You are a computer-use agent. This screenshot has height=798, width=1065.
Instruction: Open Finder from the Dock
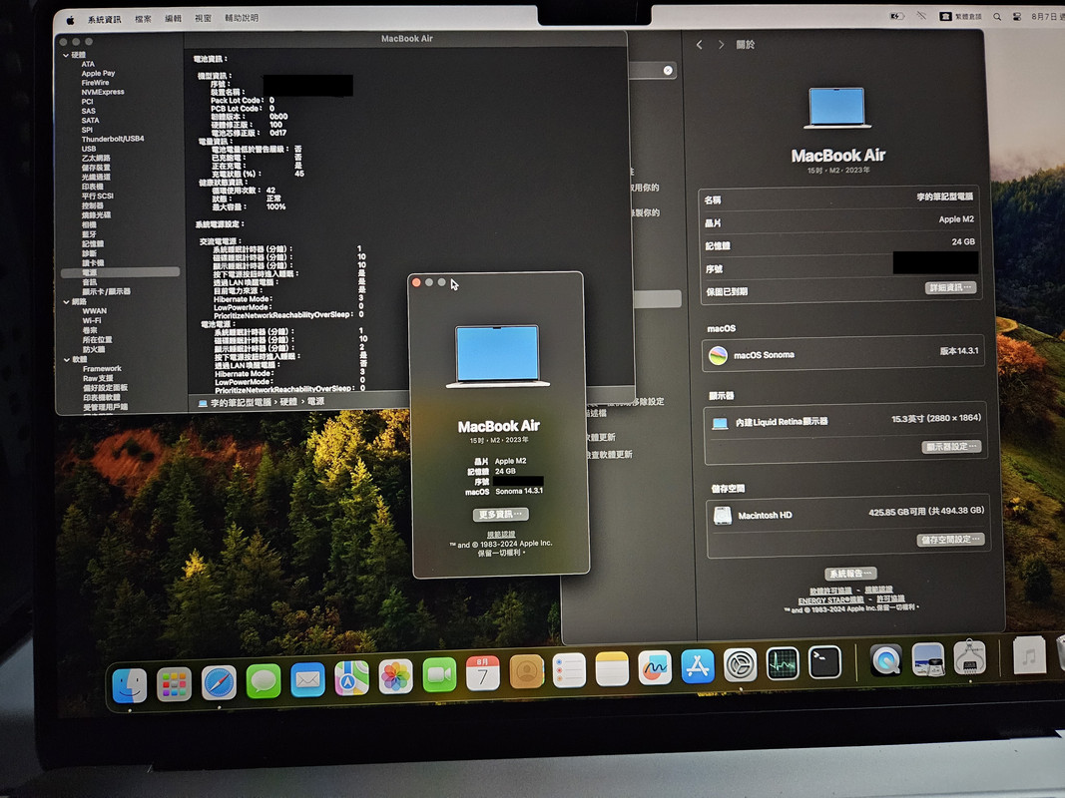coord(130,685)
